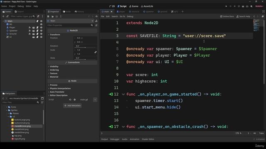Run the project with the play icon

[x=226, y=6]
